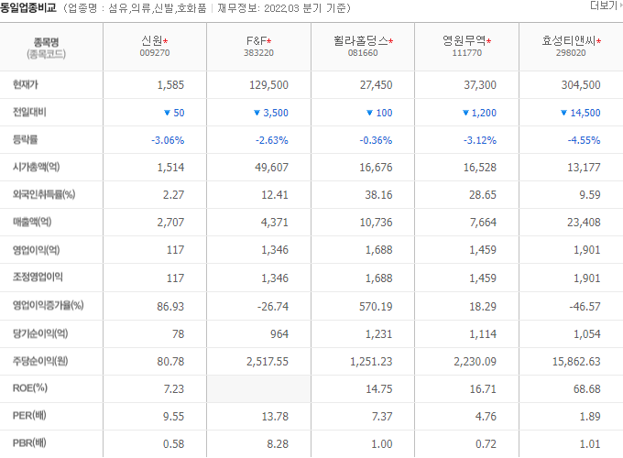Click F&F market cap 49,607

272,168
